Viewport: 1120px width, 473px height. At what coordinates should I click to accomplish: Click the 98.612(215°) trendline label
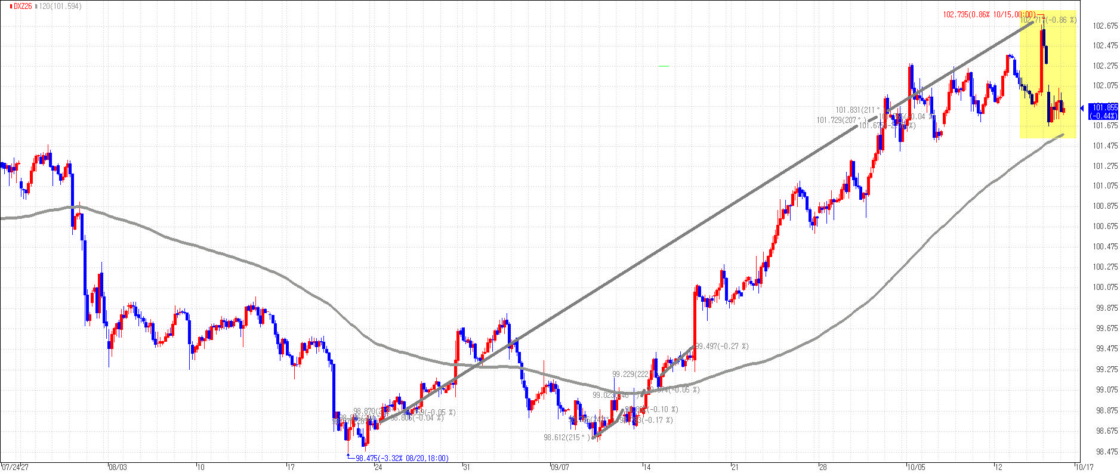click(566, 437)
